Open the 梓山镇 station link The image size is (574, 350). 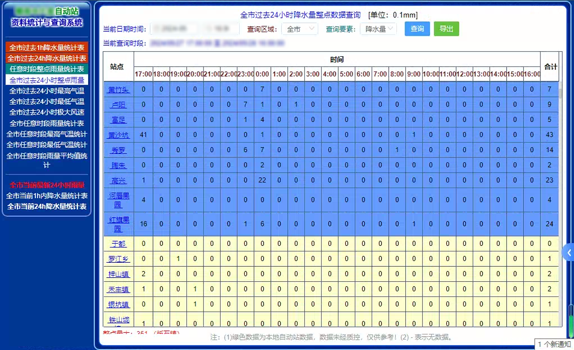coord(118,274)
